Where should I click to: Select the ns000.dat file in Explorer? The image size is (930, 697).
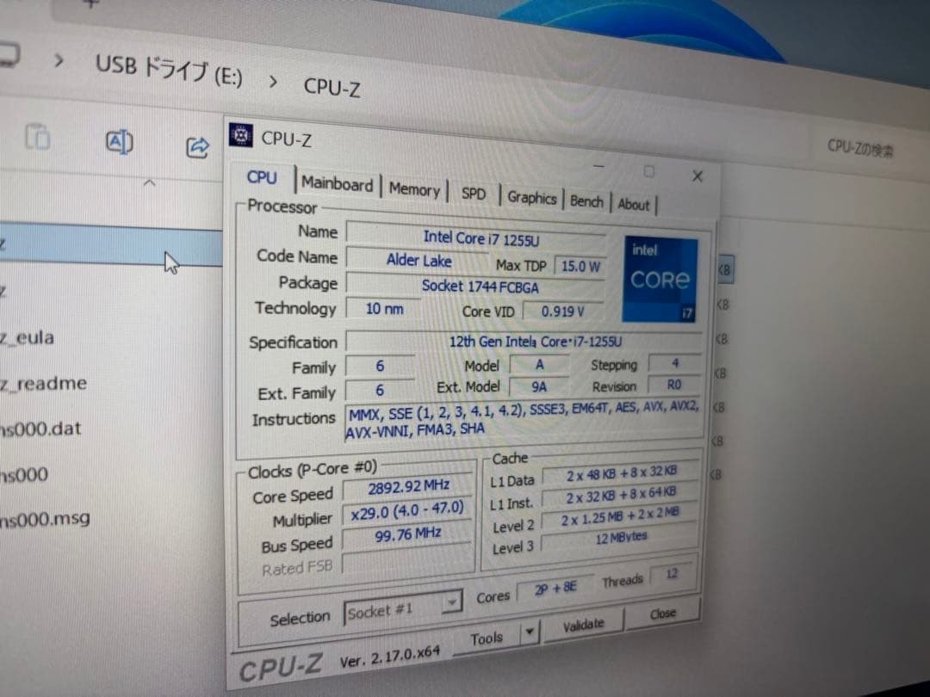(x=41, y=428)
